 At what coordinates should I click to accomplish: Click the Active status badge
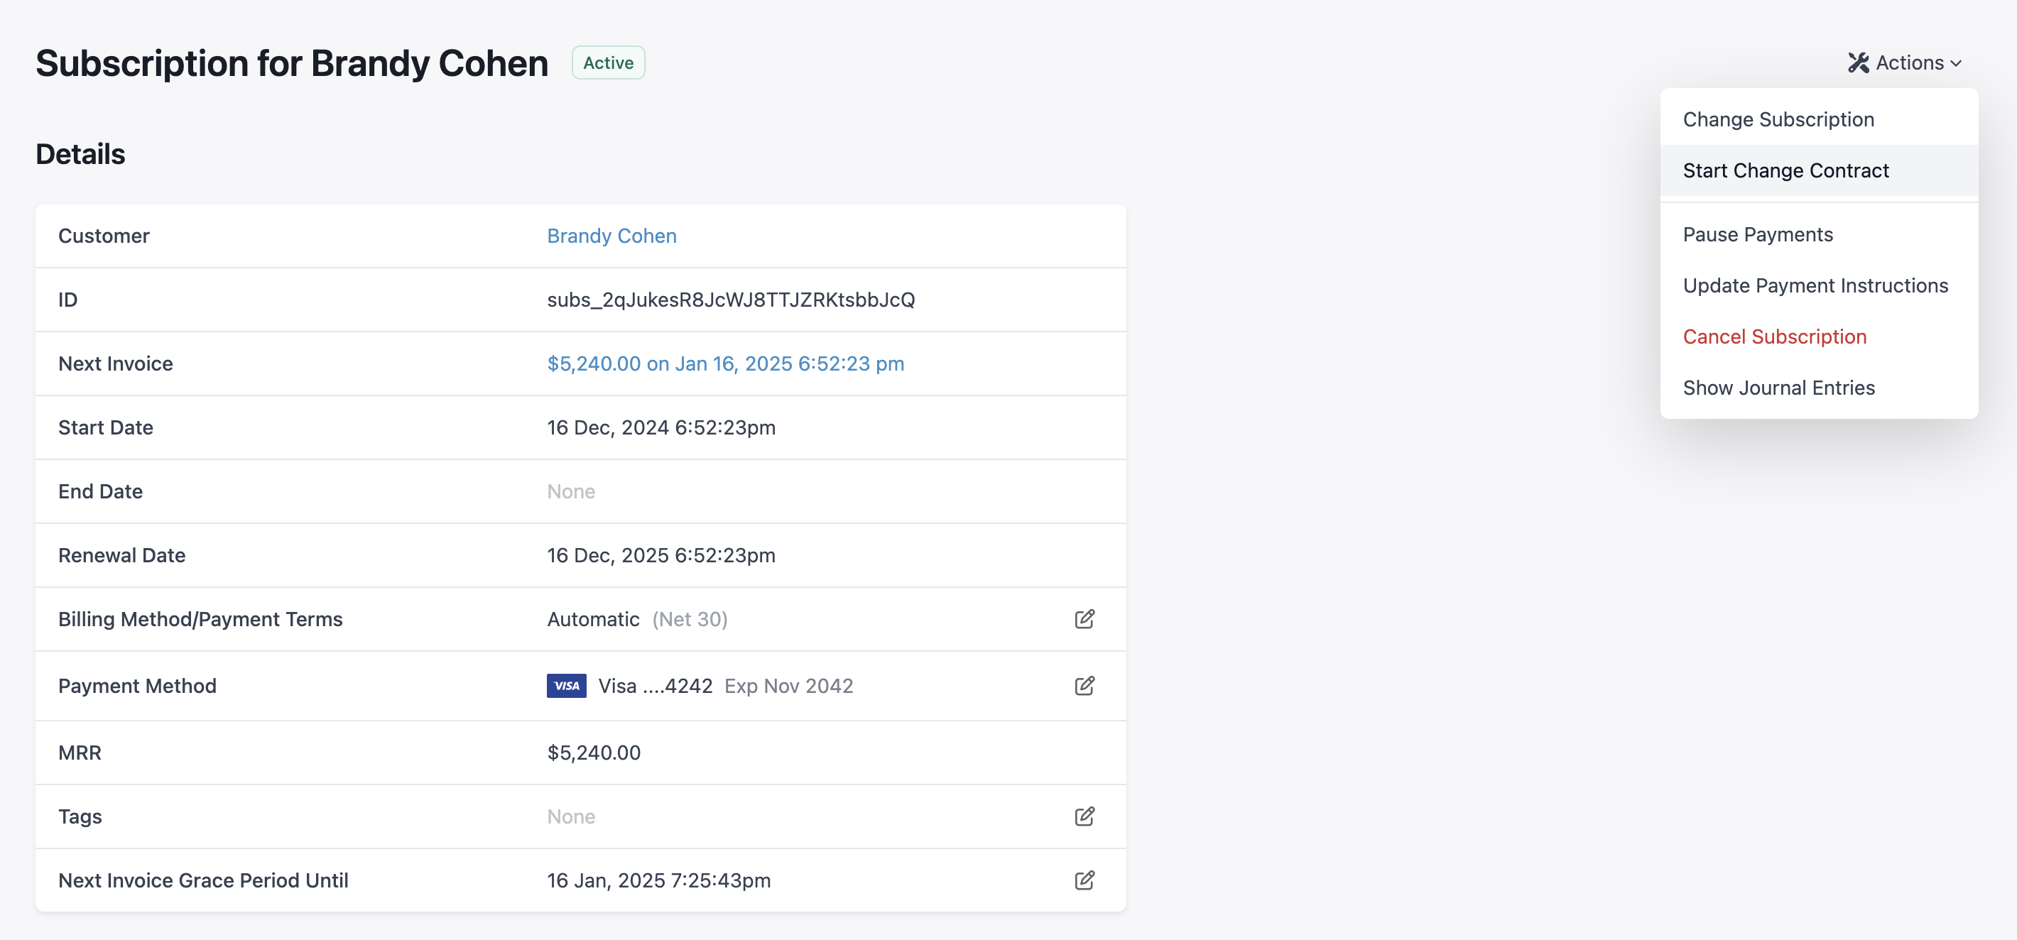click(x=608, y=62)
